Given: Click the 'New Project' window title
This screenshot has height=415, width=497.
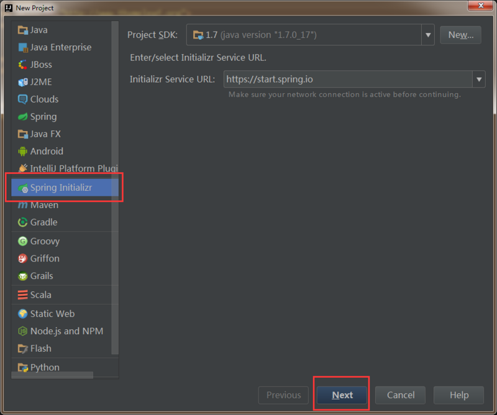Looking at the screenshot, I should 35,8.
